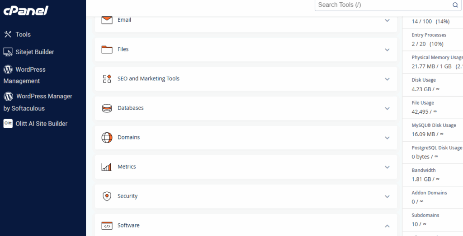
Task: Click the Metrics section title
Action: tap(127, 167)
